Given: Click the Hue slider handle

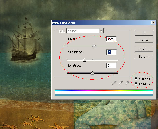Looking at the screenshot, I should pos(95,46).
